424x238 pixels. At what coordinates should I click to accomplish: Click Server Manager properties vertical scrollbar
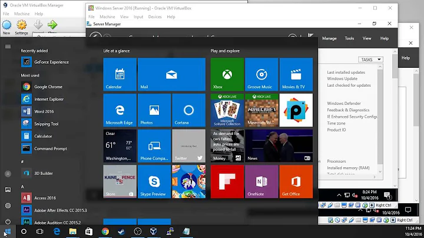(x=380, y=119)
